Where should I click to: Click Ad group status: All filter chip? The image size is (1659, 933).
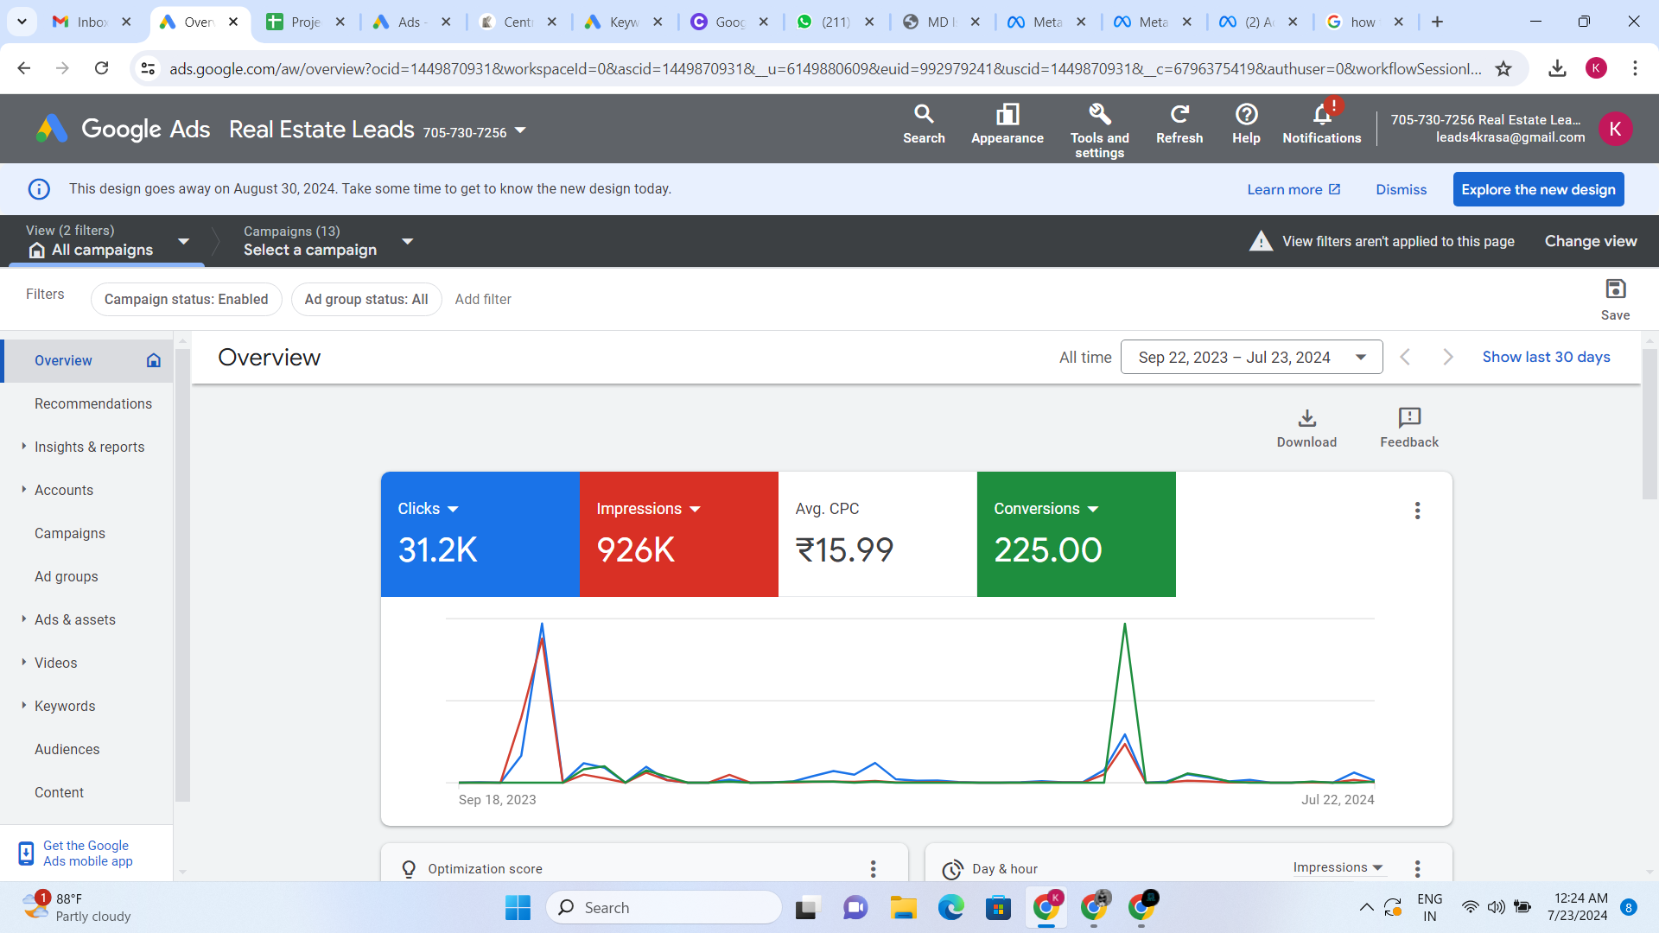tap(366, 299)
